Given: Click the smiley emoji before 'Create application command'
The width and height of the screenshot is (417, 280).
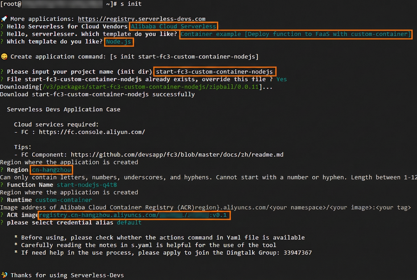Looking at the screenshot, I should coord(4,57).
